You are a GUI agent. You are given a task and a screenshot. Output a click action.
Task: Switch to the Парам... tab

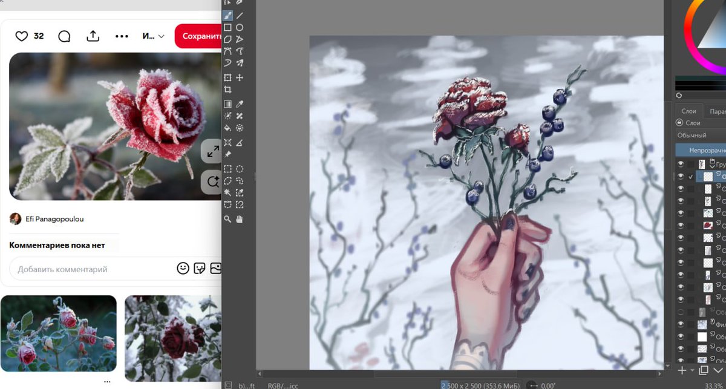tap(717, 111)
